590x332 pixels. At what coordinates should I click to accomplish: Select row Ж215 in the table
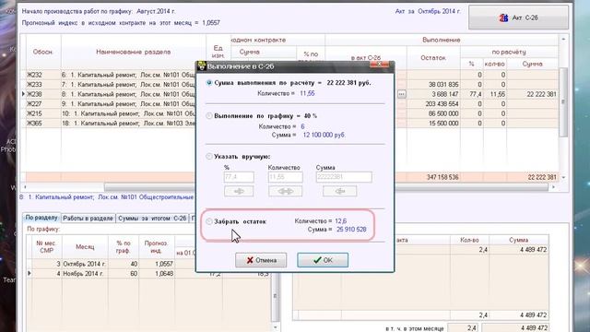(x=111, y=113)
